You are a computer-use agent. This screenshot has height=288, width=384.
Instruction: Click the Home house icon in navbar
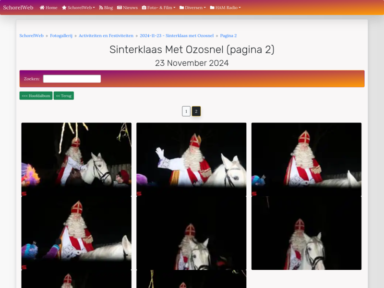(x=42, y=8)
